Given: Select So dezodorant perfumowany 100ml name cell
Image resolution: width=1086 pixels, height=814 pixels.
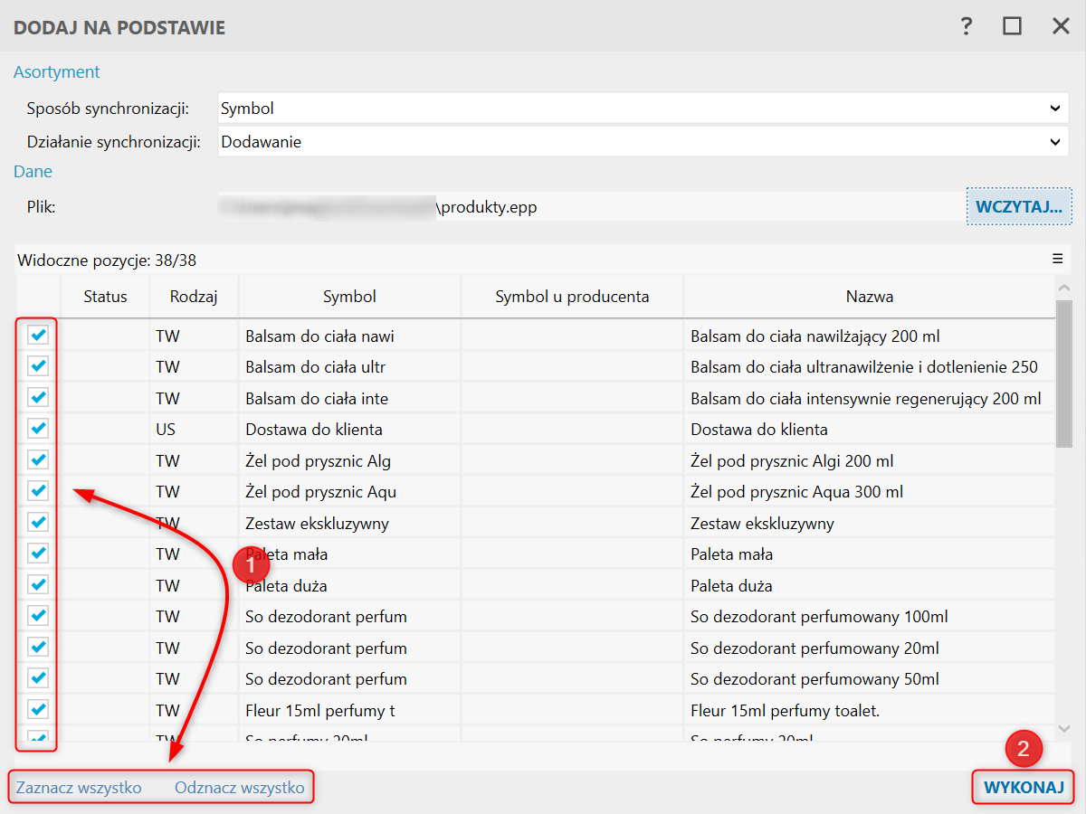Looking at the screenshot, I should (869, 617).
